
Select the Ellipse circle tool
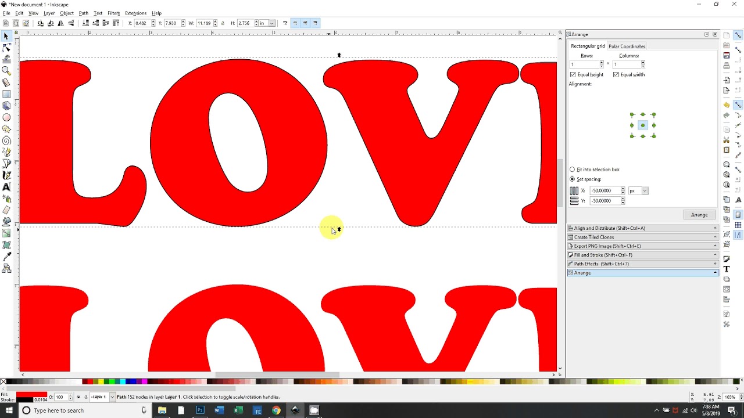point(6,117)
